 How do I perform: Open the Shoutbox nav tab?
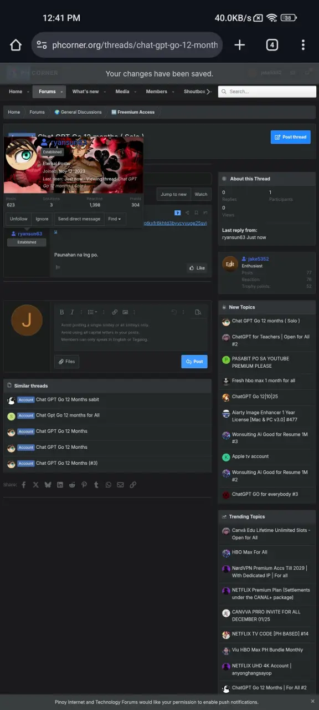pos(194,92)
